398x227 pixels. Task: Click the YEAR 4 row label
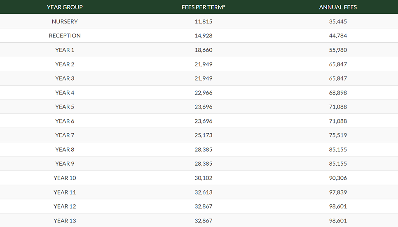[x=65, y=93]
